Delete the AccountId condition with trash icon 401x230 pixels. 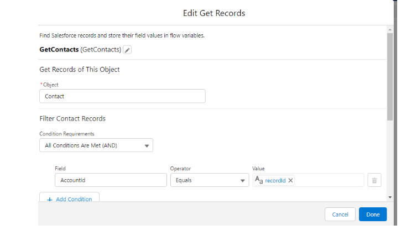pos(374,180)
